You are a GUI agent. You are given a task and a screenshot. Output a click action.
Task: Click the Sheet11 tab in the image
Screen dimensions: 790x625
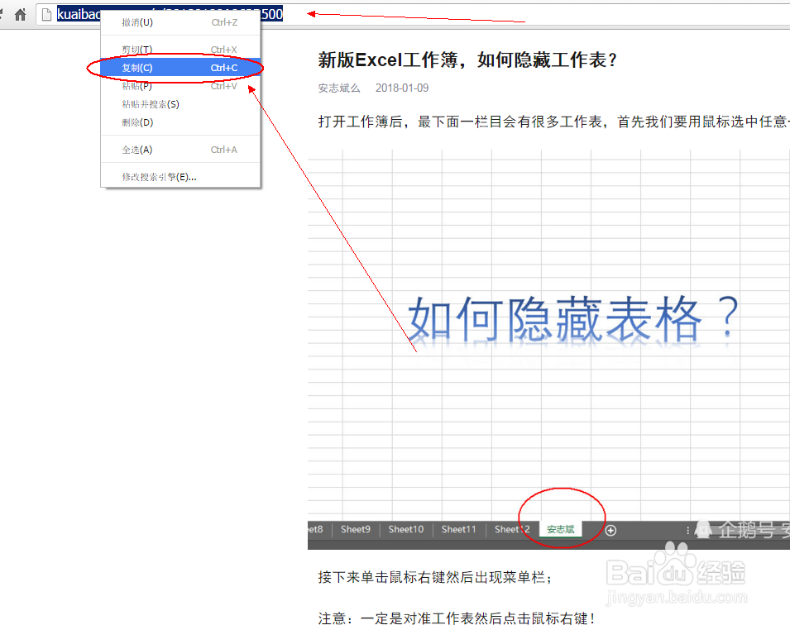(458, 529)
